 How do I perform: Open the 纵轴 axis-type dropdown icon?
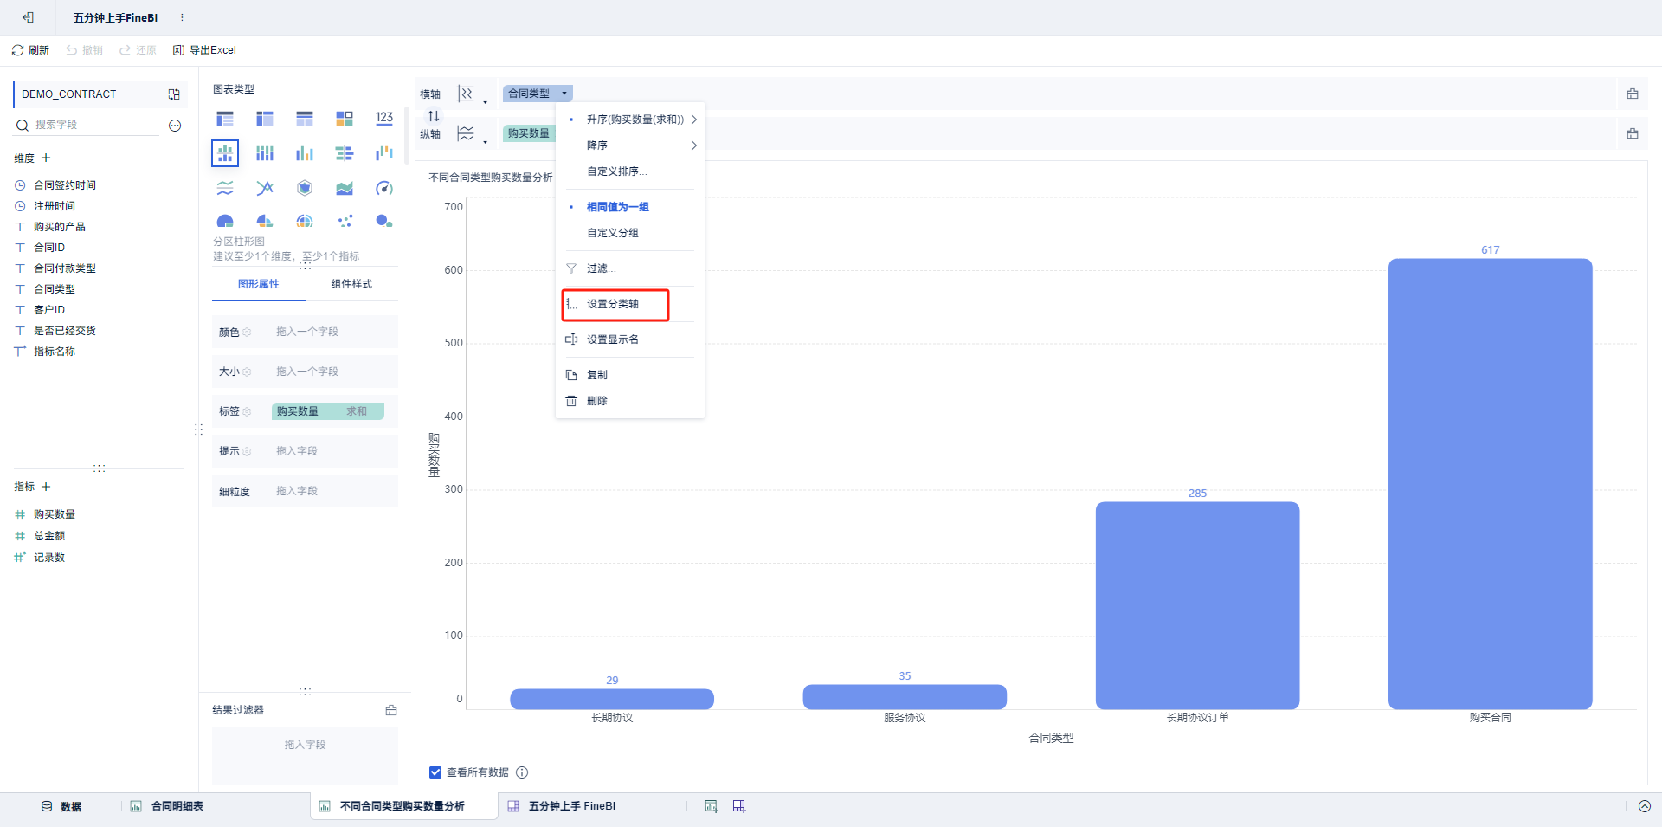tap(472, 134)
